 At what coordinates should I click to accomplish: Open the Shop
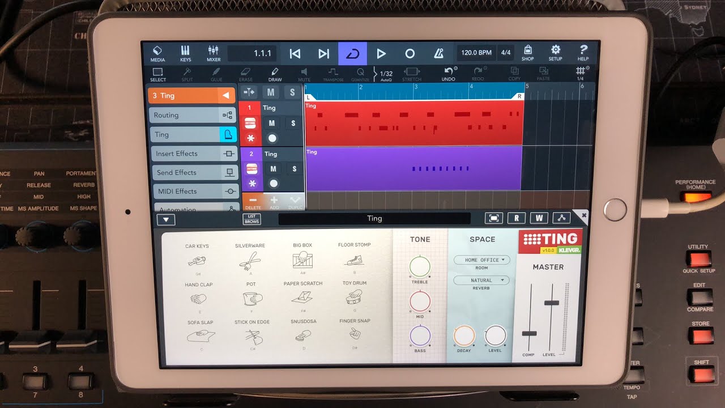click(x=527, y=54)
